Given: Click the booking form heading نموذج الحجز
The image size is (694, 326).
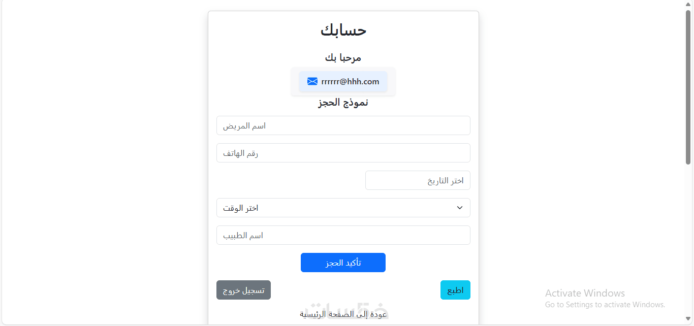Looking at the screenshot, I should click(x=343, y=103).
